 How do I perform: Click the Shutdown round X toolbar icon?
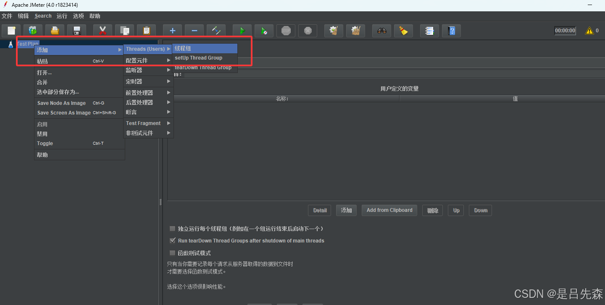(308, 31)
